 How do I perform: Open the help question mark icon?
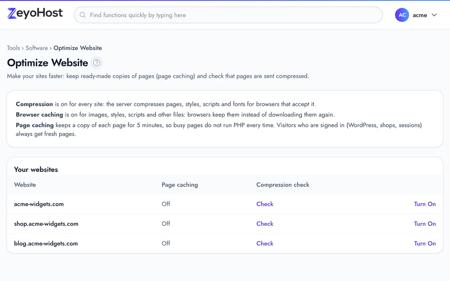click(x=97, y=63)
